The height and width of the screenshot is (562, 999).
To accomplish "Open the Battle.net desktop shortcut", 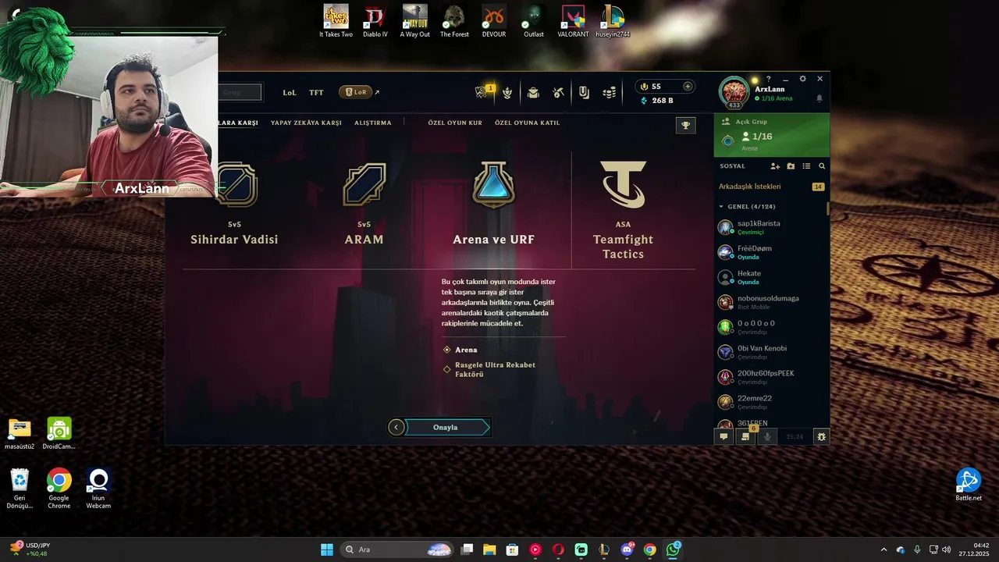I will [x=969, y=485].
